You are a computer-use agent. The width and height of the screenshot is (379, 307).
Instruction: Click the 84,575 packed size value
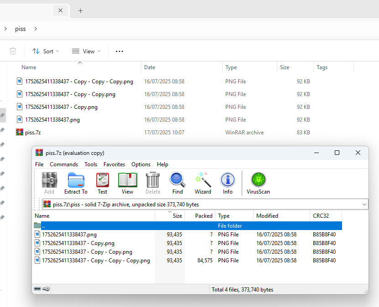(x=205, y=261)
